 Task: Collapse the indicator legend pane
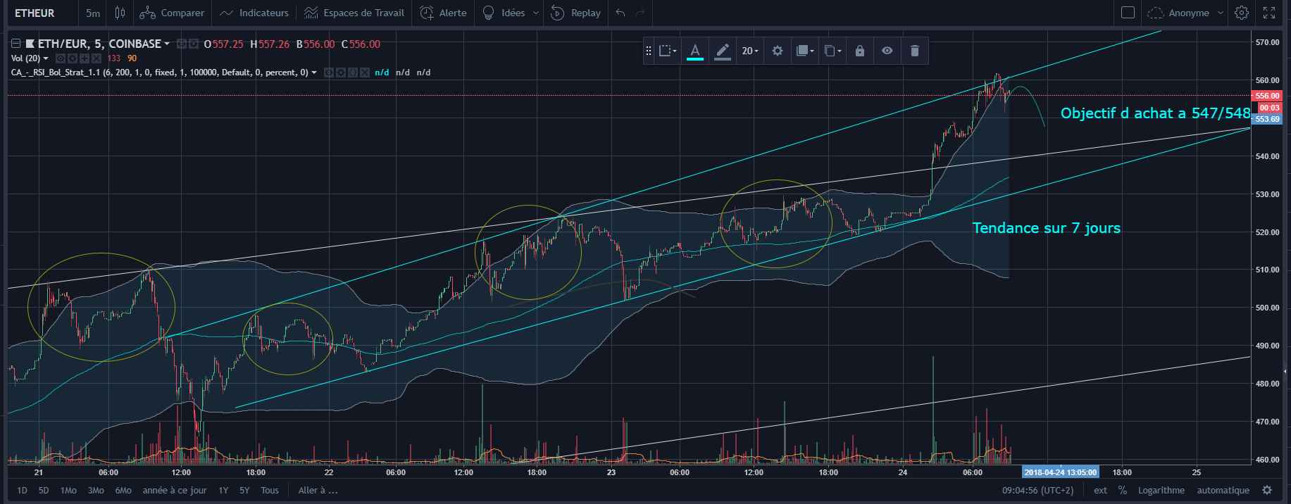coord(15,44)
